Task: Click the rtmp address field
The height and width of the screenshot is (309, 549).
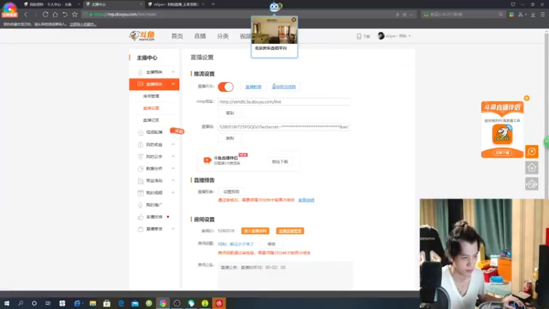Action: pyautogui.click(x=284, y=102)
